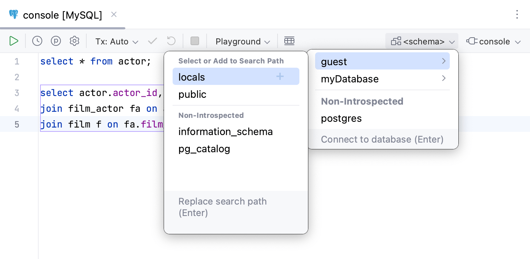
Task: Click Connect to database option
Action: (382, 139)
